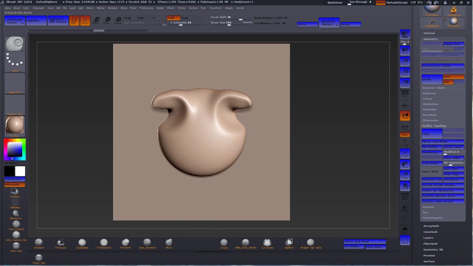Expand the ZRemesher section

tap(430, 120)
